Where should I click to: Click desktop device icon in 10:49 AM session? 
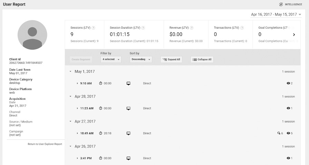(128, 134)
